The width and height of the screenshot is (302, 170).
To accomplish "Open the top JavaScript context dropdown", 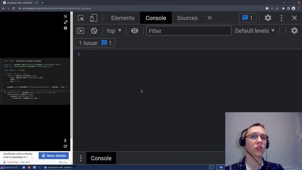I will [x=114, y=31].
